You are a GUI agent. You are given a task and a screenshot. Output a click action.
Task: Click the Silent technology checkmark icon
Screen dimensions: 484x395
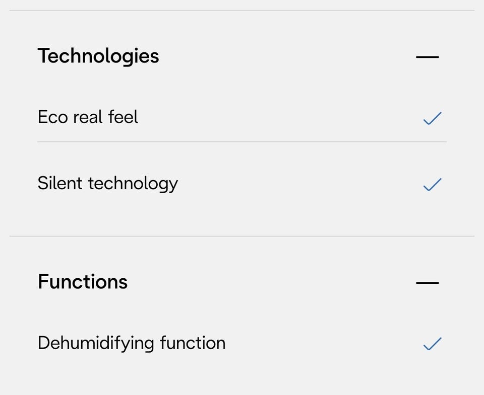pyautogui.click(x=432, y=185)
